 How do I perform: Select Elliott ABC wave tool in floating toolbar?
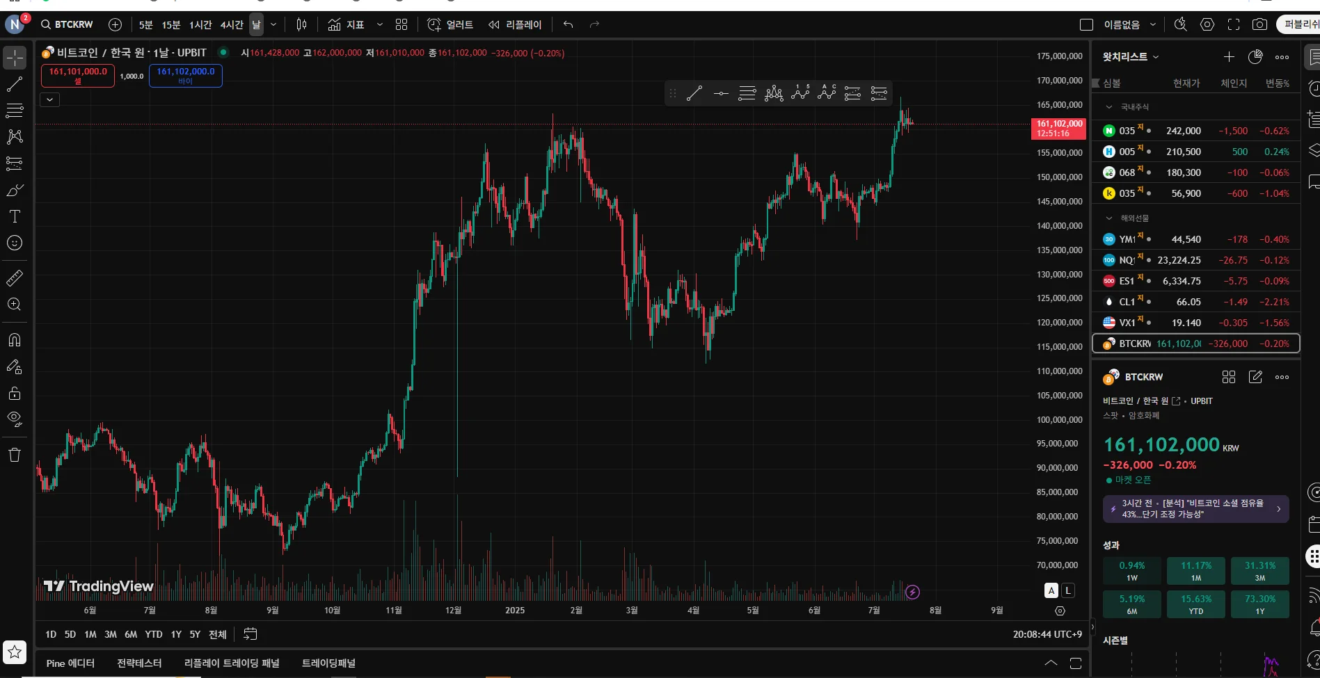[827, 93]
